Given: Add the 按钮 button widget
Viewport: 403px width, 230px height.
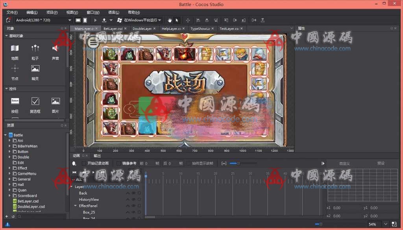Looking at the screenshot, I should point(15,105).
